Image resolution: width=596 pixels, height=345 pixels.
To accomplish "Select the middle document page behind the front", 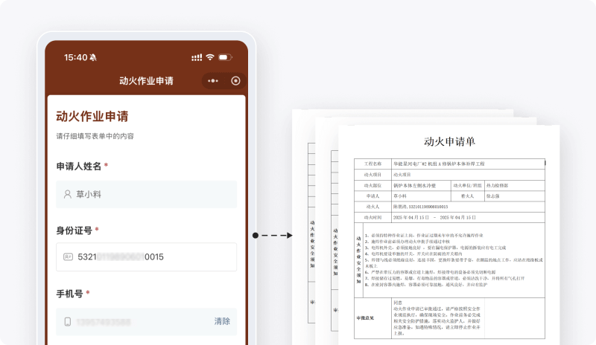I will (x=326, y=223).
